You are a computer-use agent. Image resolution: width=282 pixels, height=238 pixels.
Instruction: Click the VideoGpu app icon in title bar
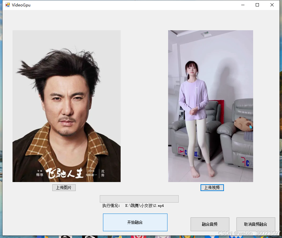coord(8,5)
